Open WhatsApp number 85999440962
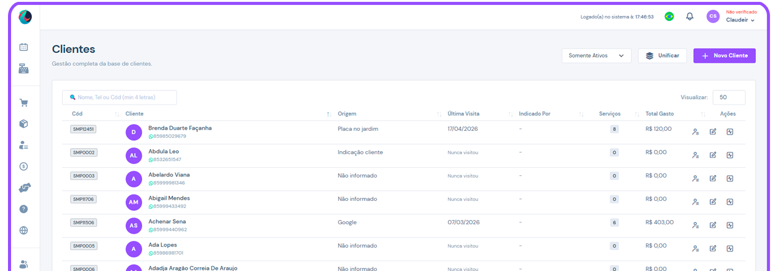This screenshot has width=775, height=271. (167, 229)
